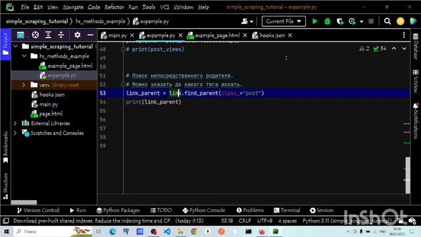Open the Python Console tool window

[204, 211]
